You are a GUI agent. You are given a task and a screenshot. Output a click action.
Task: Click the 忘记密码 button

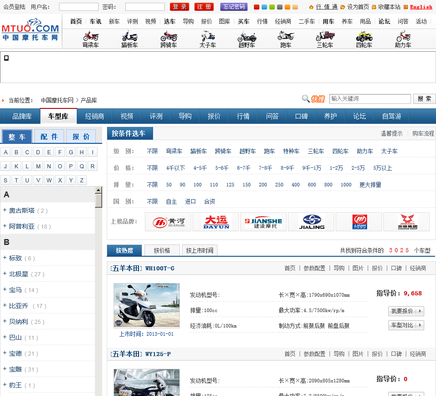coord(234,7)
